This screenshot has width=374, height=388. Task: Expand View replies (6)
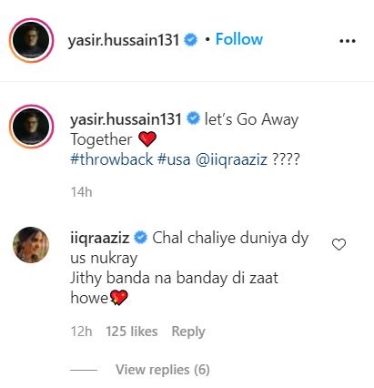[163, 370]
